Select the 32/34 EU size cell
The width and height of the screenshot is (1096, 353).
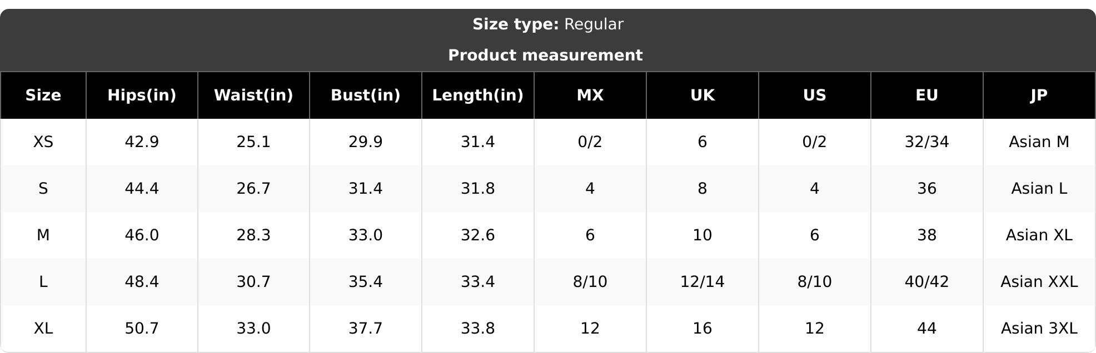(x=927, y=142)
